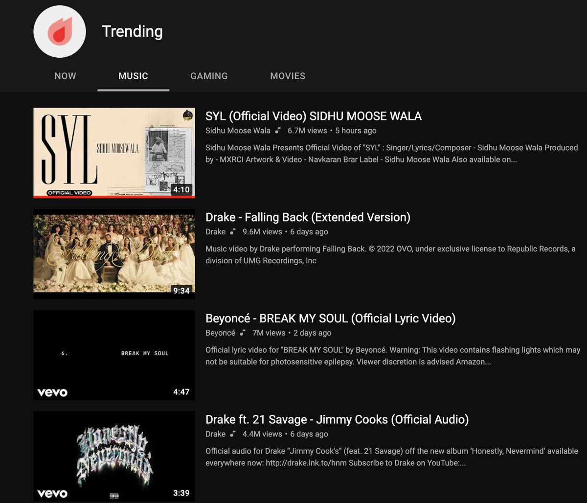Screen dimensions: 587x503
Task: Click the Jimmy Cooks description text
Action: click(391, 457)
